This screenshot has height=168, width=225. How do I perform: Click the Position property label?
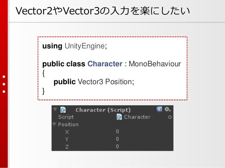click(68, 125)
